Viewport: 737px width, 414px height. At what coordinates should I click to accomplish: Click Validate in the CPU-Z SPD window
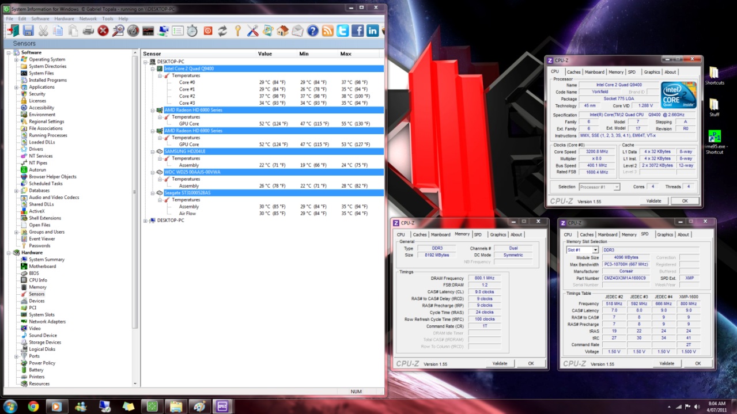[667, 363]
